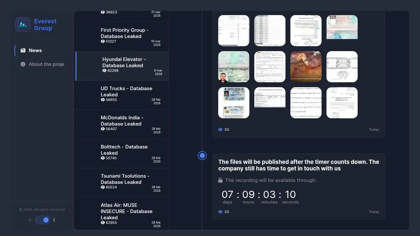Click the sun icon beside theme switch
Image resolution: width=420 pixels, height=236 pixels.
(x=30, y=220)
